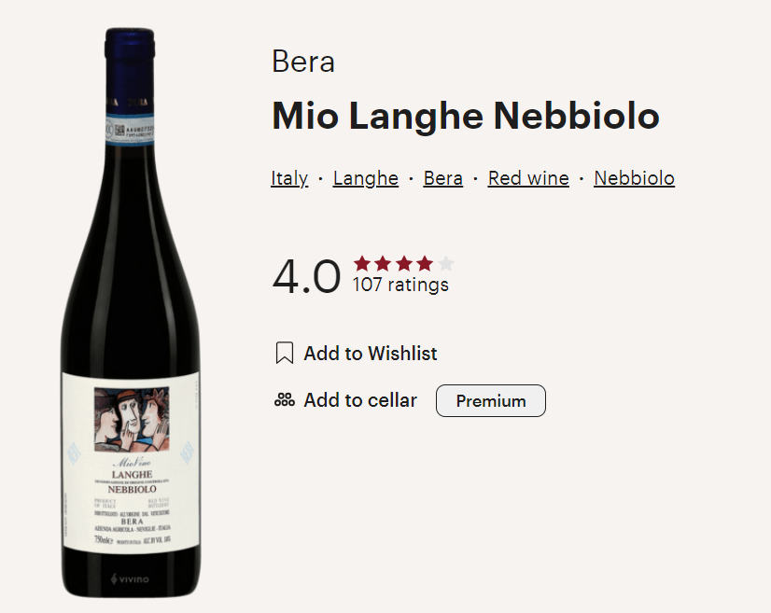Viewport: 771px width, 613px height.
Task: Click the grey fifth rating star
Action: pos(446,263)
